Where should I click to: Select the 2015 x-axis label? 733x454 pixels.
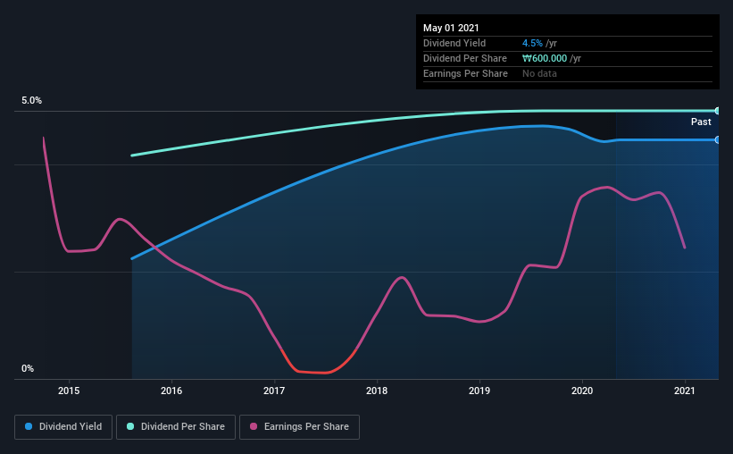tap(69, 391)
